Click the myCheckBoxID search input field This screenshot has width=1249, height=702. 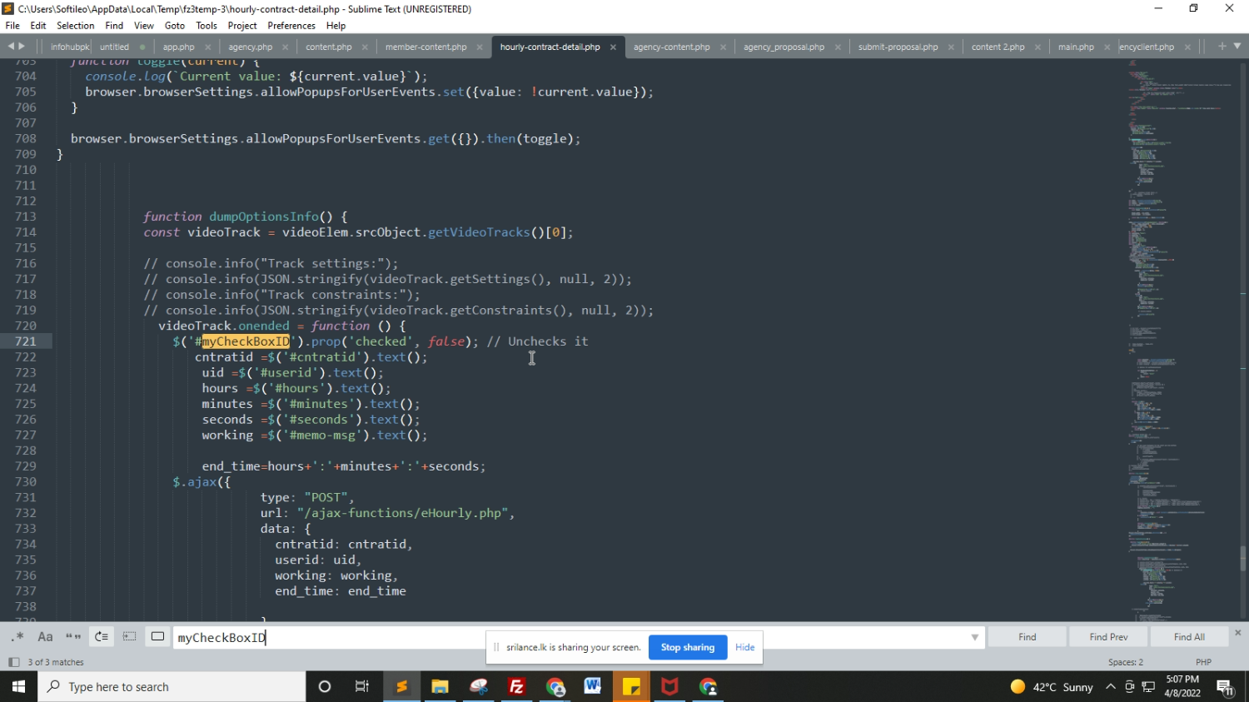click(x=566, y=637)
